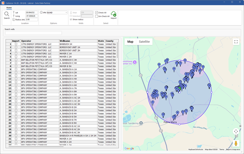Toggle the Show radius checkbox

pos(71,19)
